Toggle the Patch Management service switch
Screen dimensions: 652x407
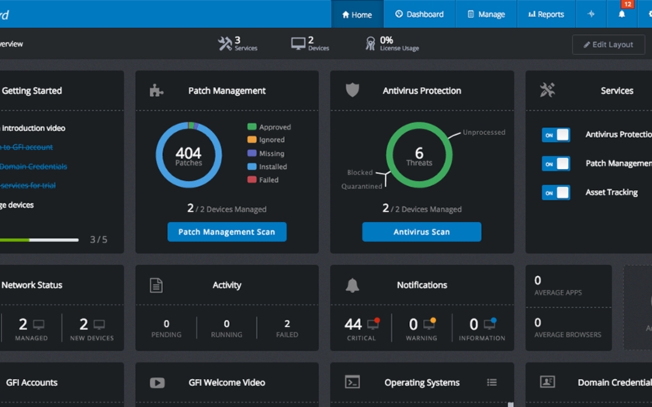click(556, 164)
